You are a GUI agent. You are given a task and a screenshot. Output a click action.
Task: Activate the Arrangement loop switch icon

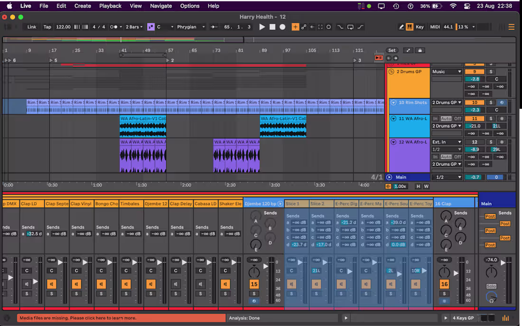pos(350,27)
